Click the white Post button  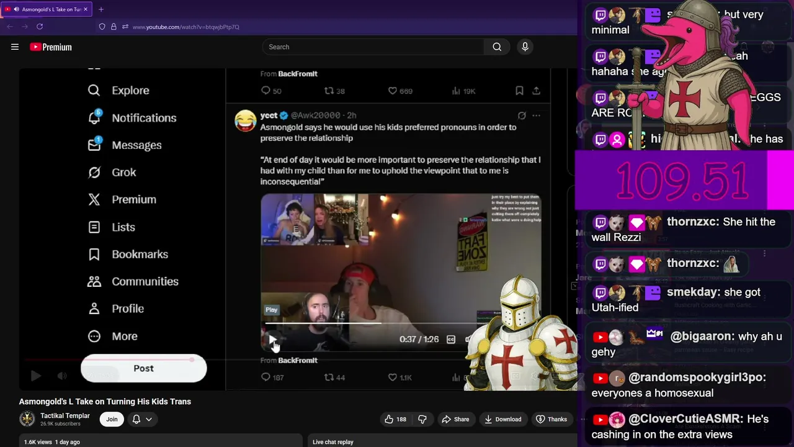pyautogui.click(x=143, y=369)
